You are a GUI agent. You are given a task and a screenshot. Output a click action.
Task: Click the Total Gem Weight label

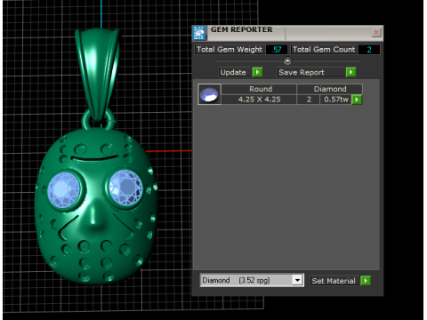tap(230, 50)
